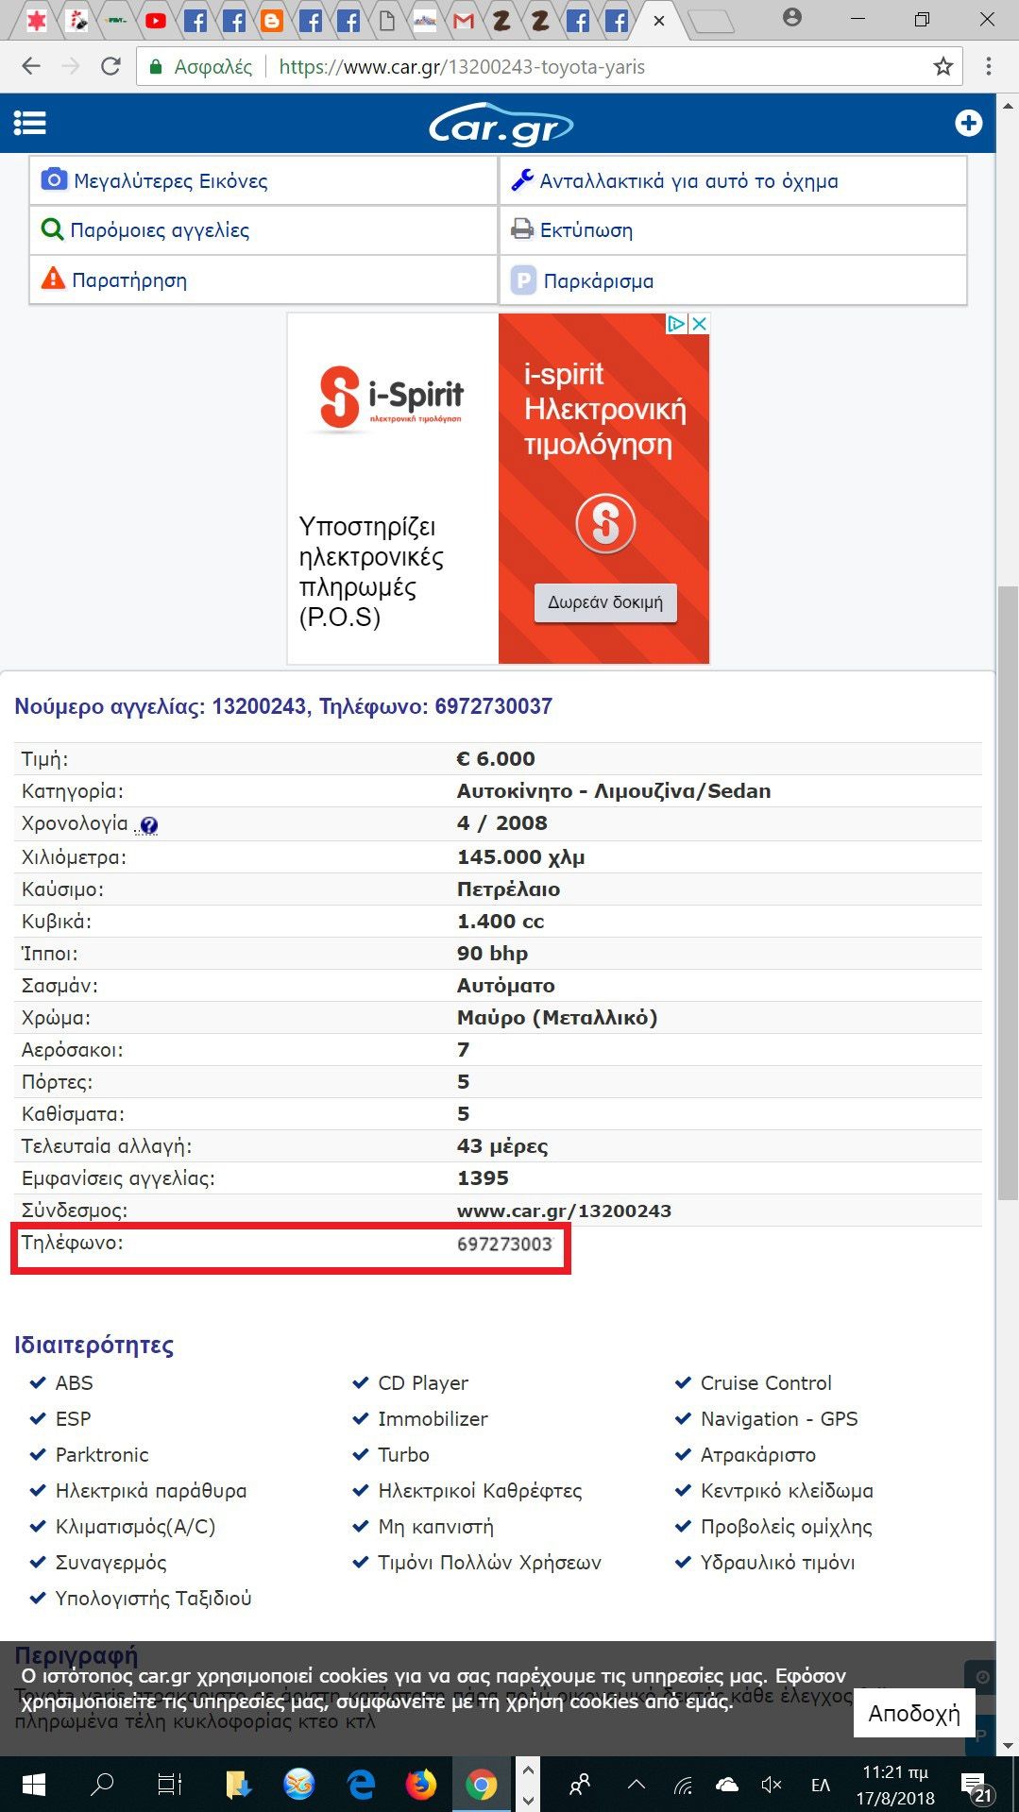Click the Μεγαλύτερες Εικόνες link

(x=171, y=180)
